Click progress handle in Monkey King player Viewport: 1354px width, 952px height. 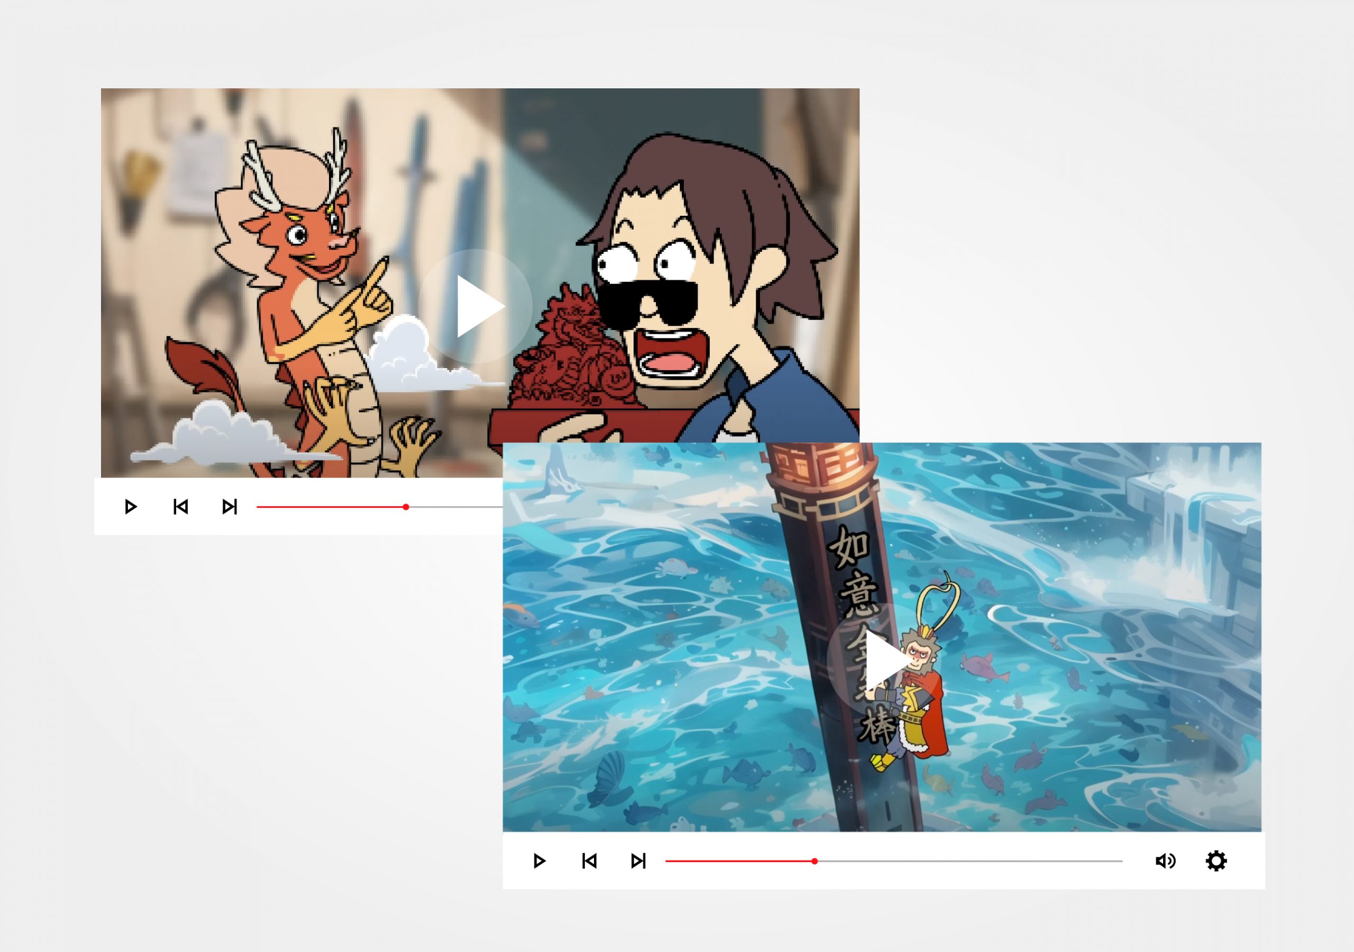pyautogui.click(x=815, y=862)
